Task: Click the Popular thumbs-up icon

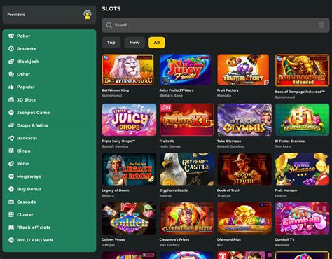Action: tap(11, 87)
